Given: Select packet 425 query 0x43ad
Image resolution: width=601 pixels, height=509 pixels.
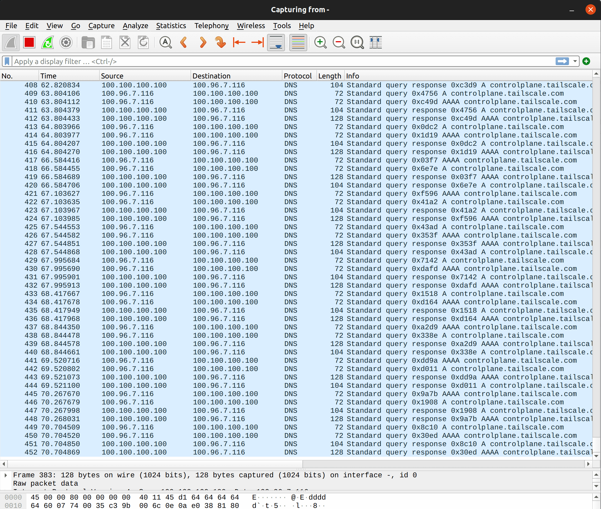Looking at the screenshot, I should [x=296, y=227].
